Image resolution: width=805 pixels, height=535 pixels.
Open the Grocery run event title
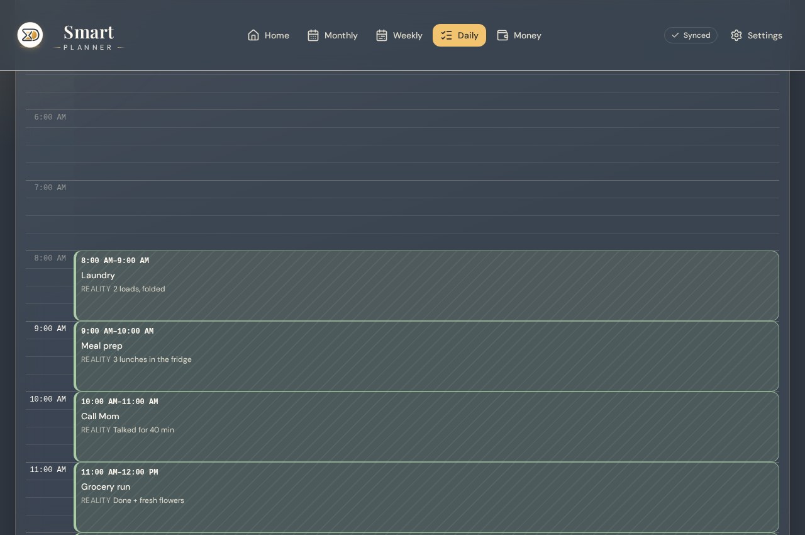tap(106, 487)
